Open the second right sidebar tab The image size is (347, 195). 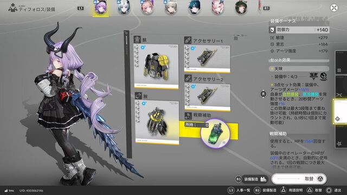[340, 87]
